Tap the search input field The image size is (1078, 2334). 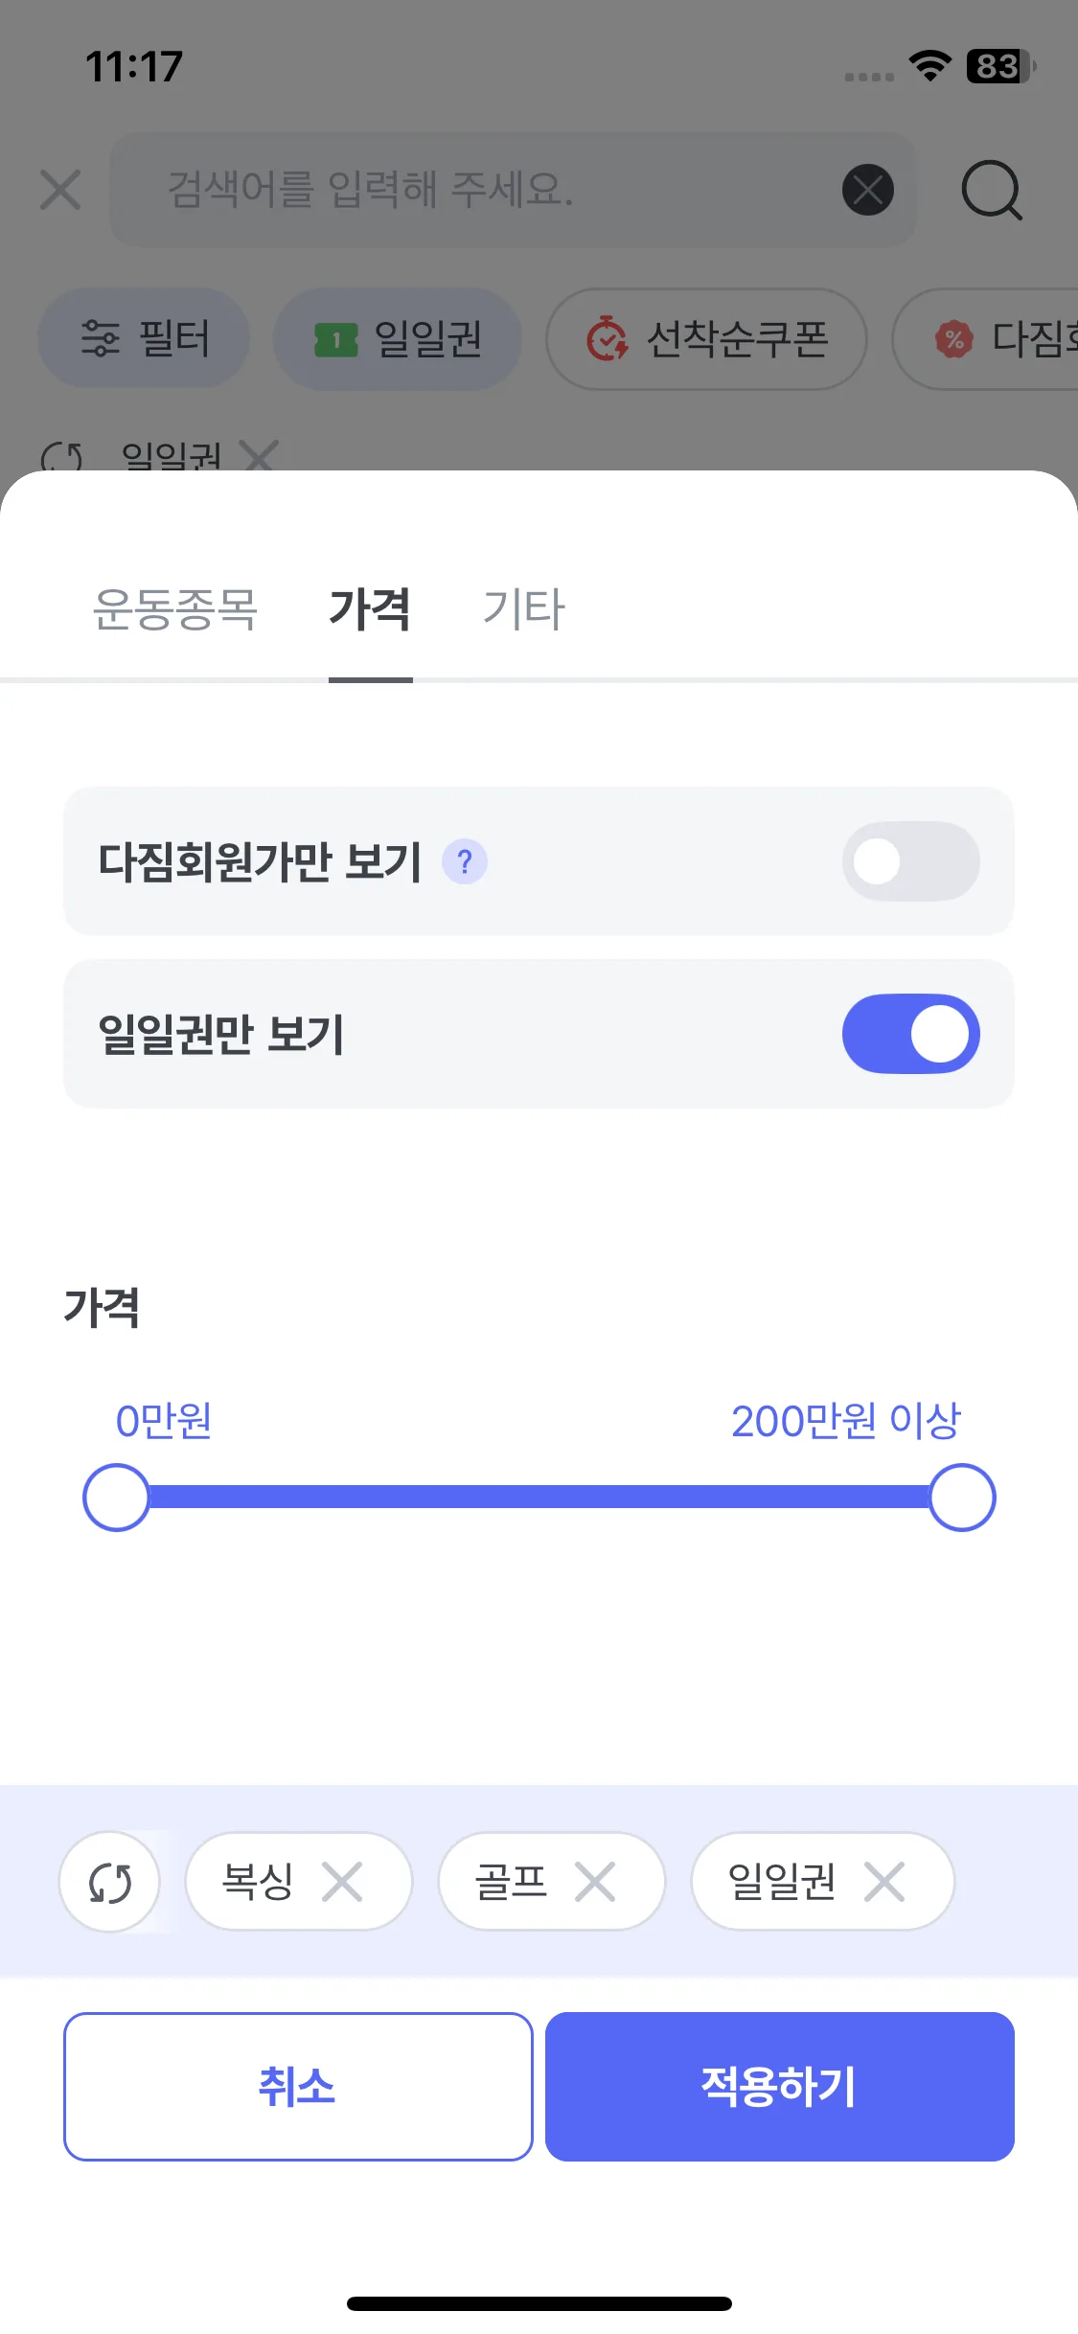click(x=479, y=190)
